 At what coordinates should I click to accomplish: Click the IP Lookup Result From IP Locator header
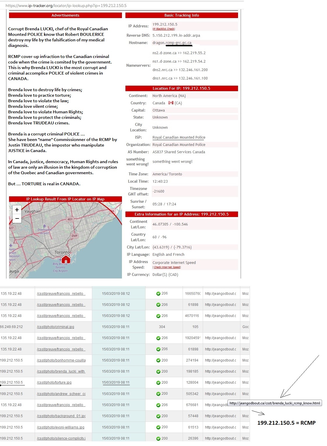pyautogui.click(x=65, y=199)
